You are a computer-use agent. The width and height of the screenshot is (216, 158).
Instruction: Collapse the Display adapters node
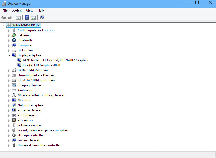(9, 56)
